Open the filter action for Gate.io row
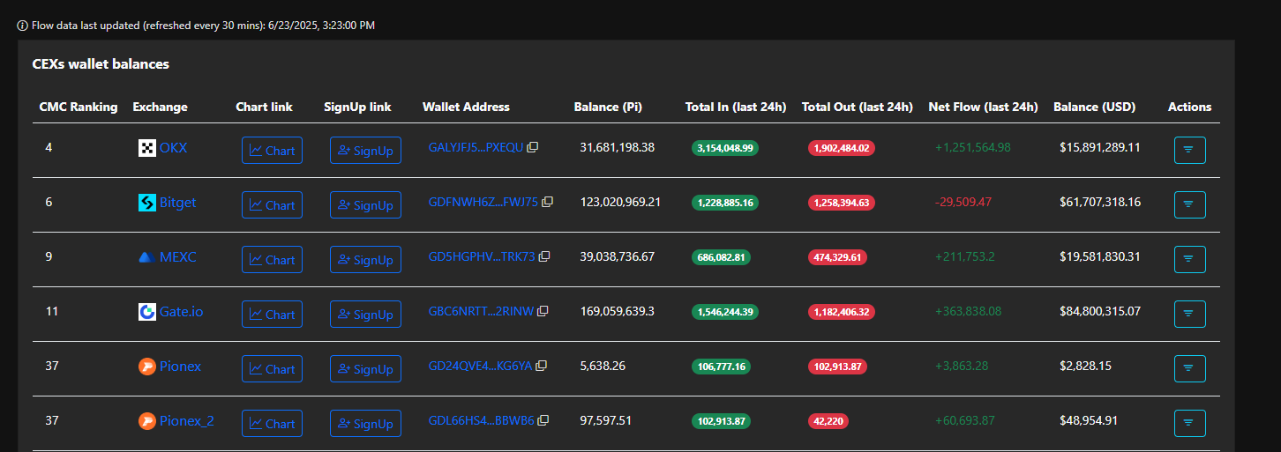This screenshot has height=452, width=1281. click(x=1189, y=314)
